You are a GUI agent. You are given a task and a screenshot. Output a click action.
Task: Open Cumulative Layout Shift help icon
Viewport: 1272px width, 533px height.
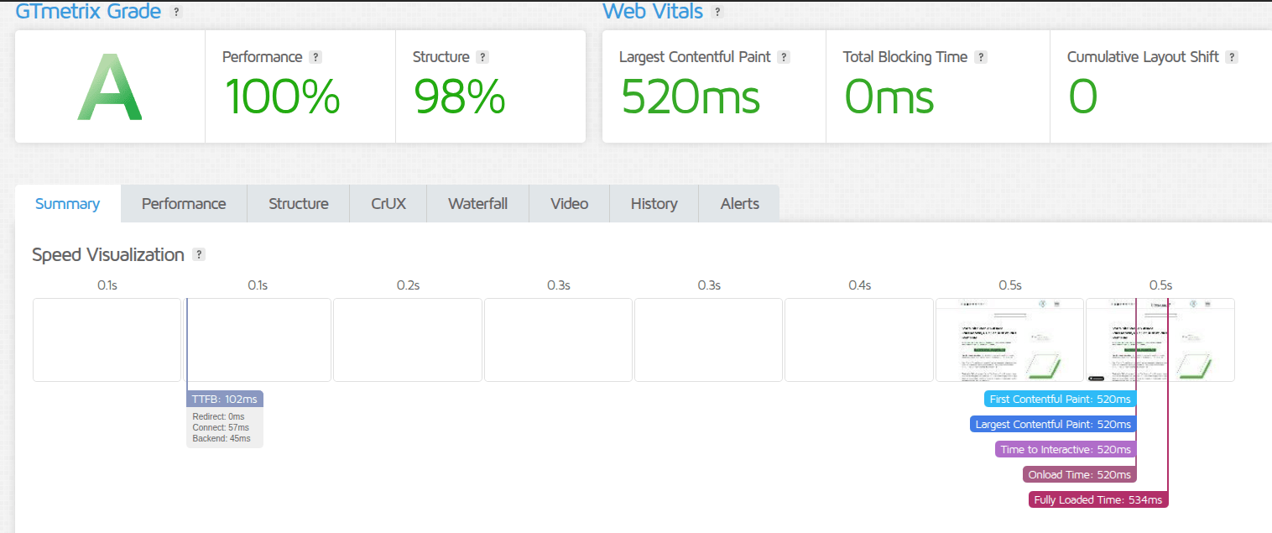coord(1232,57)
